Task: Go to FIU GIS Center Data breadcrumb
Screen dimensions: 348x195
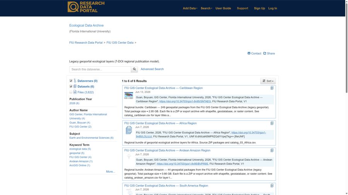Action: [120, 42]
